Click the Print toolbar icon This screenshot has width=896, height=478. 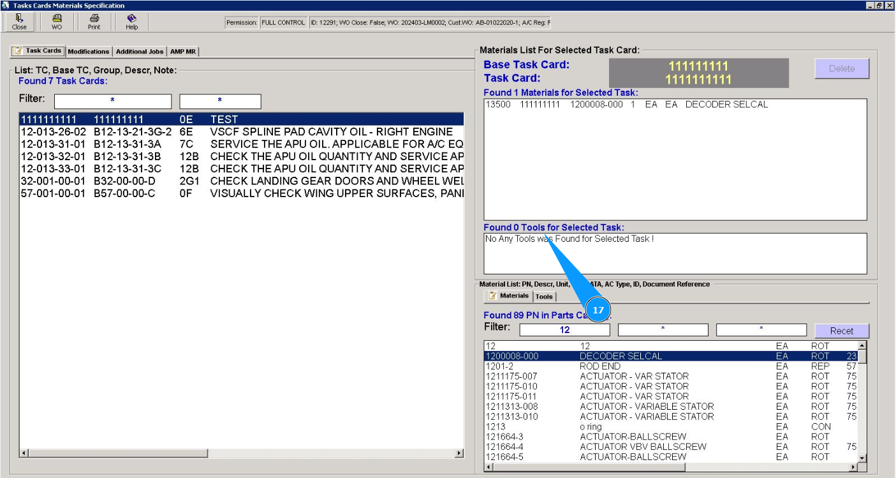(x=94, y=22)
